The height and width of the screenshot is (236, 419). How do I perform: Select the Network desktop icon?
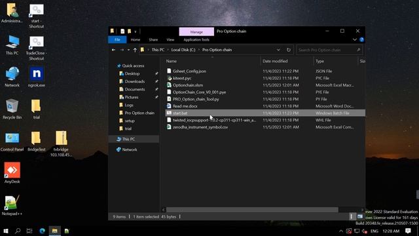(12, 77)
